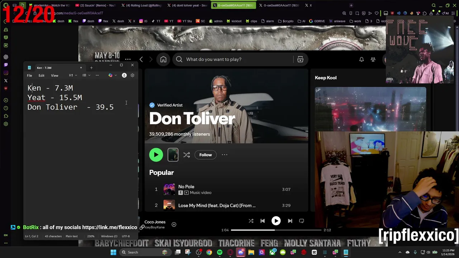
Task: Seek on the song progress bar
Action: tap(276, 230)
